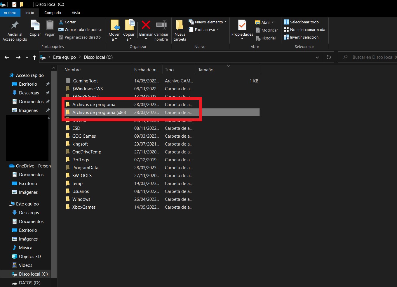Switch to the Vista tab

click(76, 13)
